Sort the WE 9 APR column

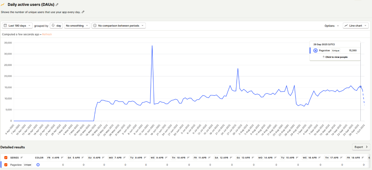(x=166, y=158)
